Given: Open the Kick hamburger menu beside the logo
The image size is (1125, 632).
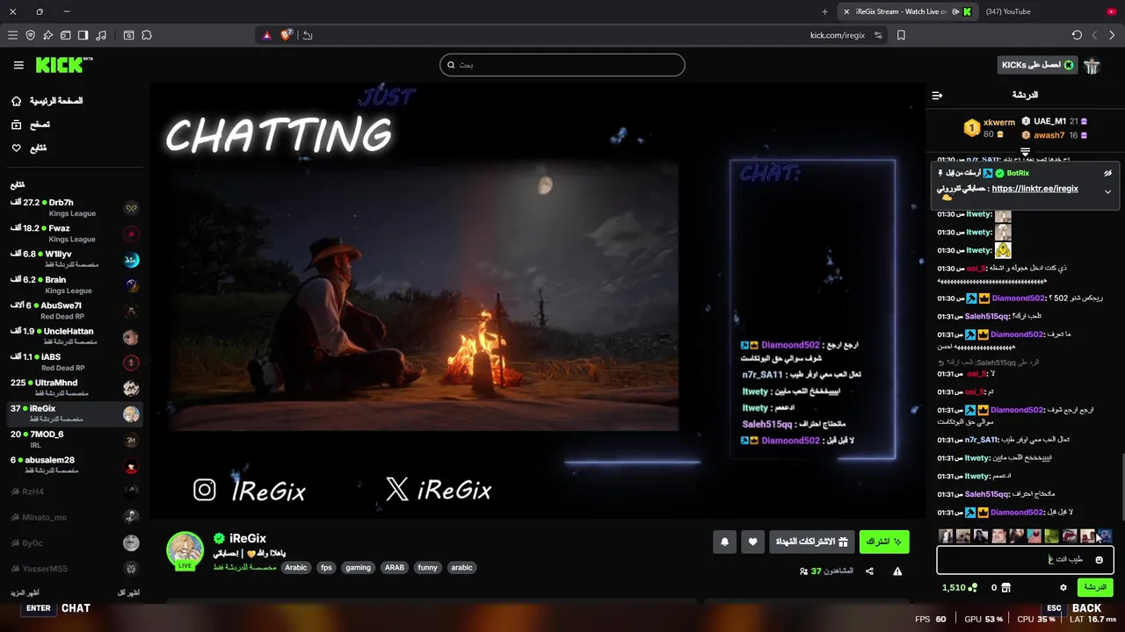Looking at the screenshot, I should coord(18,65).
